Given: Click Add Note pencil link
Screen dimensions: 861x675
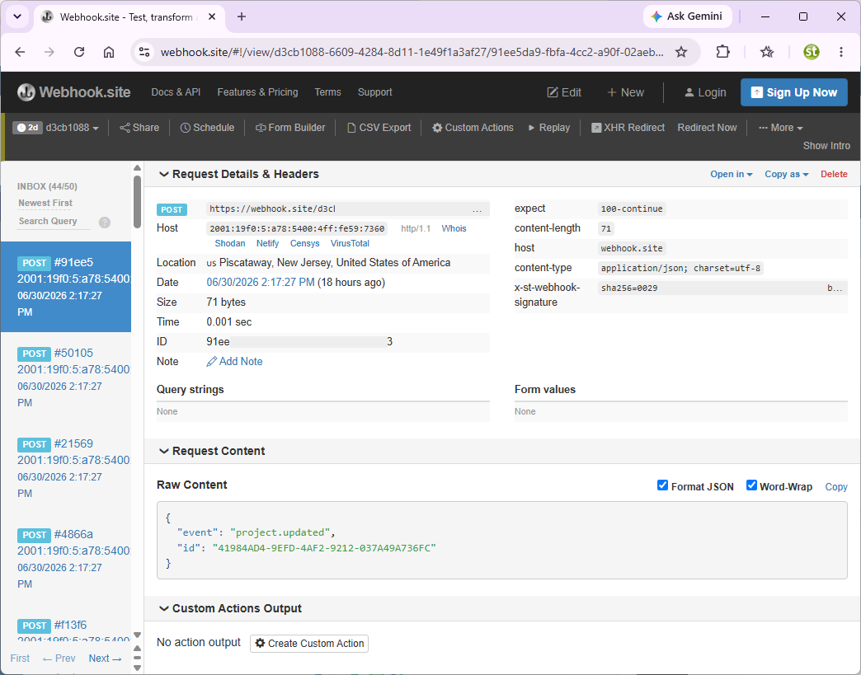Looking at the screenshot, I should (234, 361).
